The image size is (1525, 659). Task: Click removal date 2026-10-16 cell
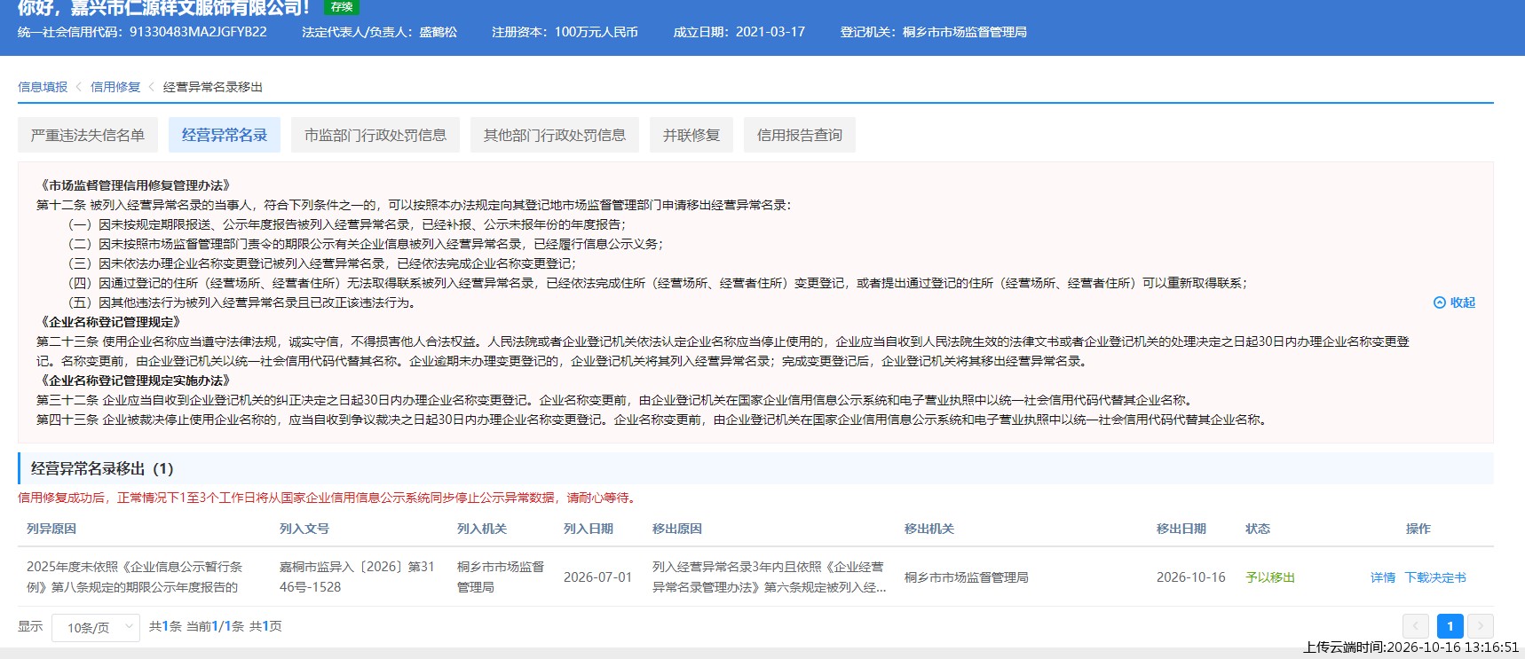(1191, 577)
